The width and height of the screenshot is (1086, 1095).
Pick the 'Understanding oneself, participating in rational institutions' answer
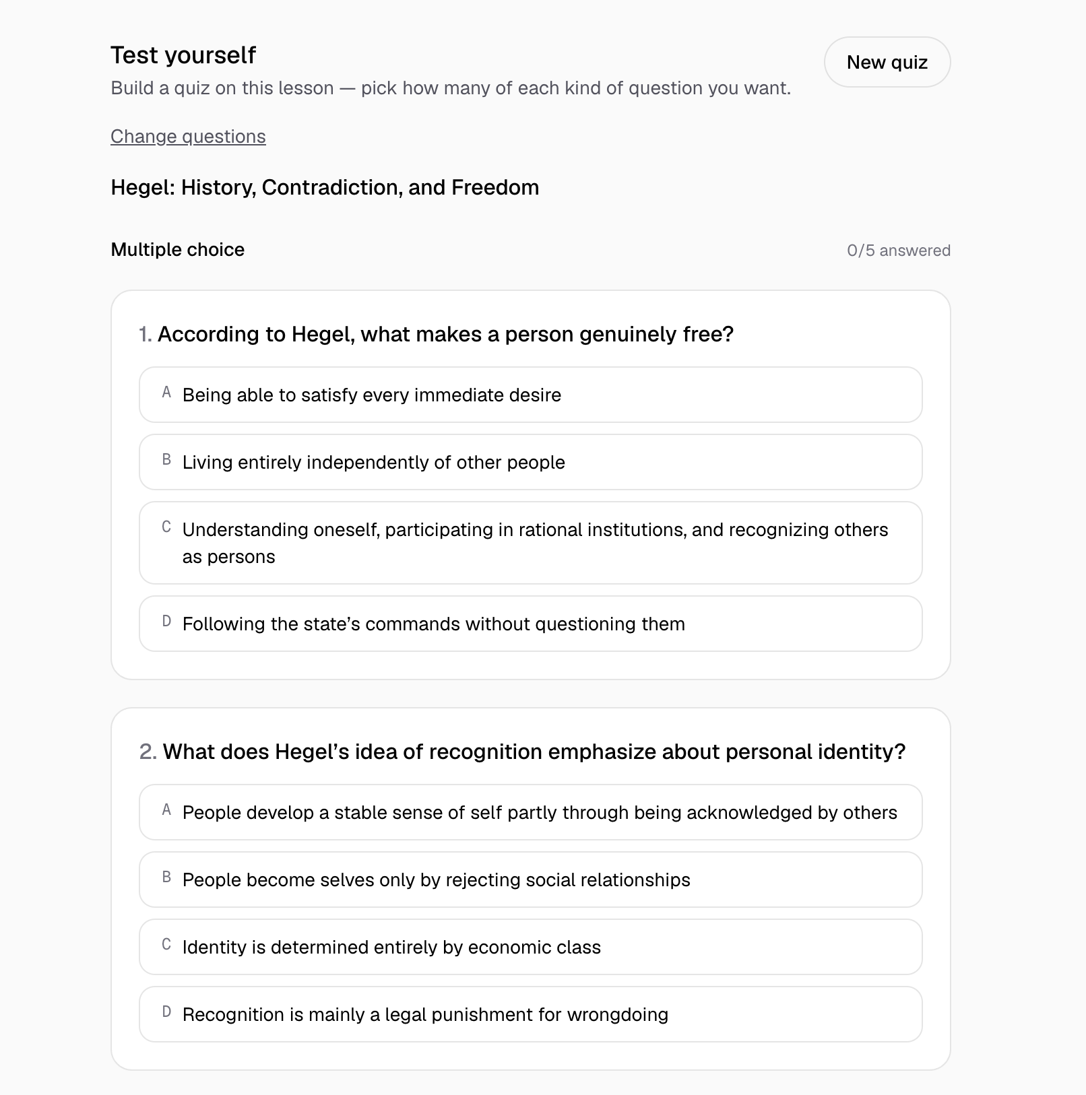tap(530, 543)
